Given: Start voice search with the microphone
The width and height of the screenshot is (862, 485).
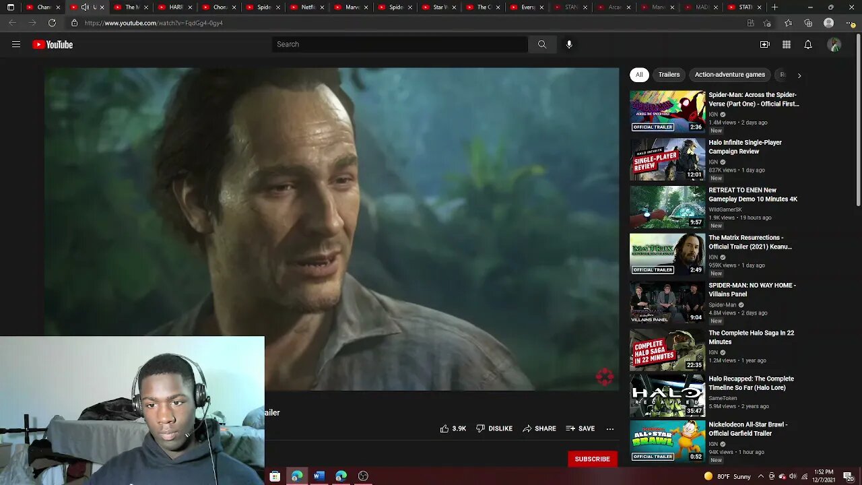Looking at the screenshot, I should click(x=569, y=44).
